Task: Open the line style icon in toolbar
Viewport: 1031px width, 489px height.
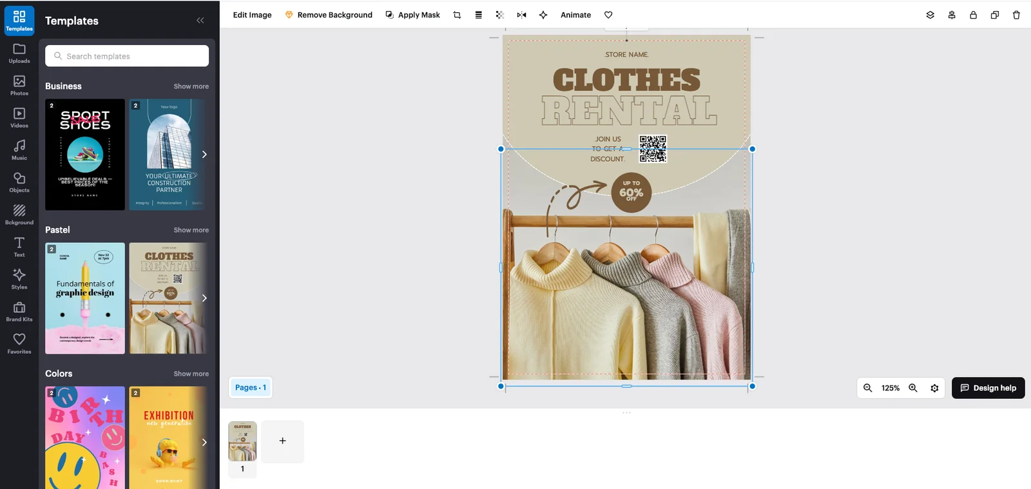Action: (478, 15)
